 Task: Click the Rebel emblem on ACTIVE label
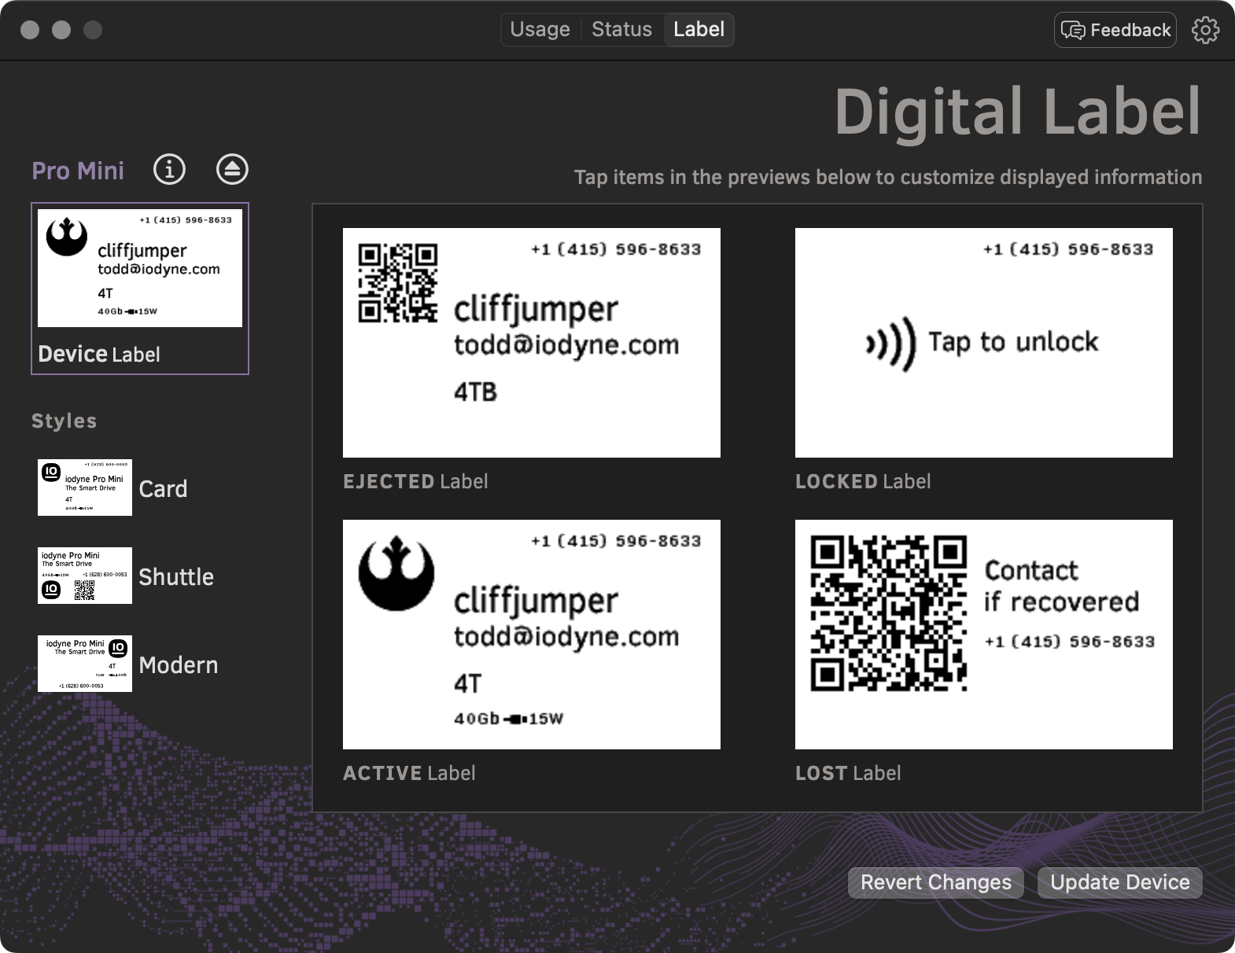click(x=396, y=573)
